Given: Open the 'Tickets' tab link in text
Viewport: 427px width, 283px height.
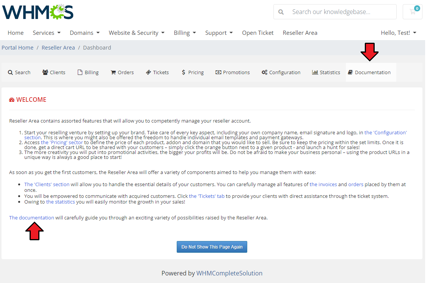Looking at the screenshot, I should (207, 196).
